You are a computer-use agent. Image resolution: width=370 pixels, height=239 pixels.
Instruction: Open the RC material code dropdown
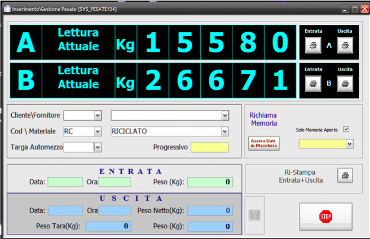point(98,131)
